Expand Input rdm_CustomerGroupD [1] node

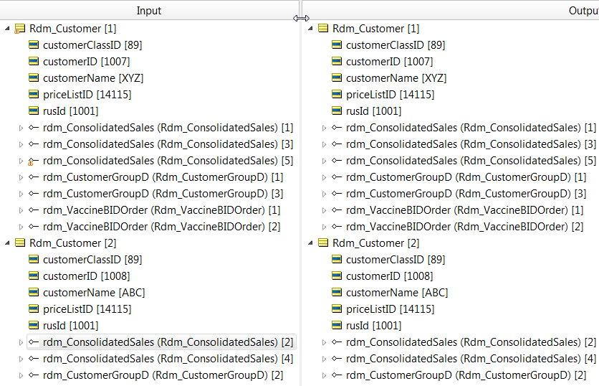[21, 177]
